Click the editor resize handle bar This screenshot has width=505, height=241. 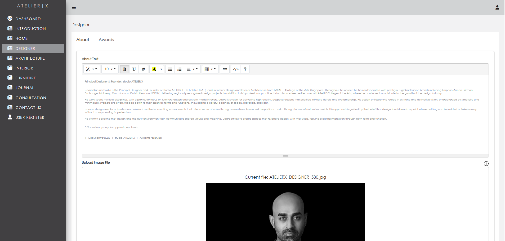point(285,156)
